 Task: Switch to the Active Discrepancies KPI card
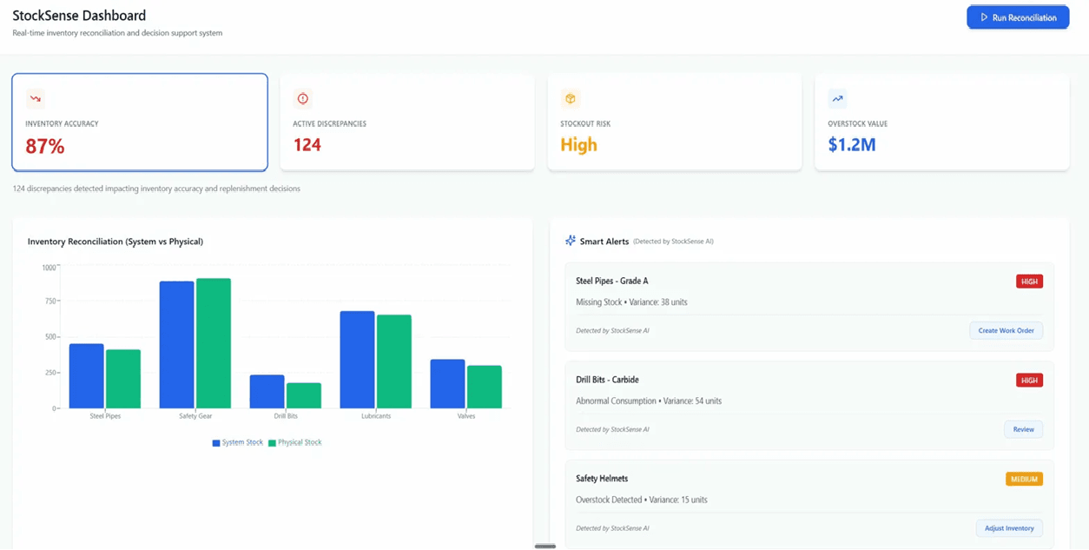(x=406, y=122)
